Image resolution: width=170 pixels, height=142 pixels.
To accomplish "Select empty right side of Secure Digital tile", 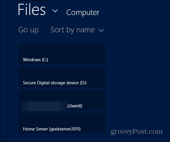I will click(x=96, y=77).
